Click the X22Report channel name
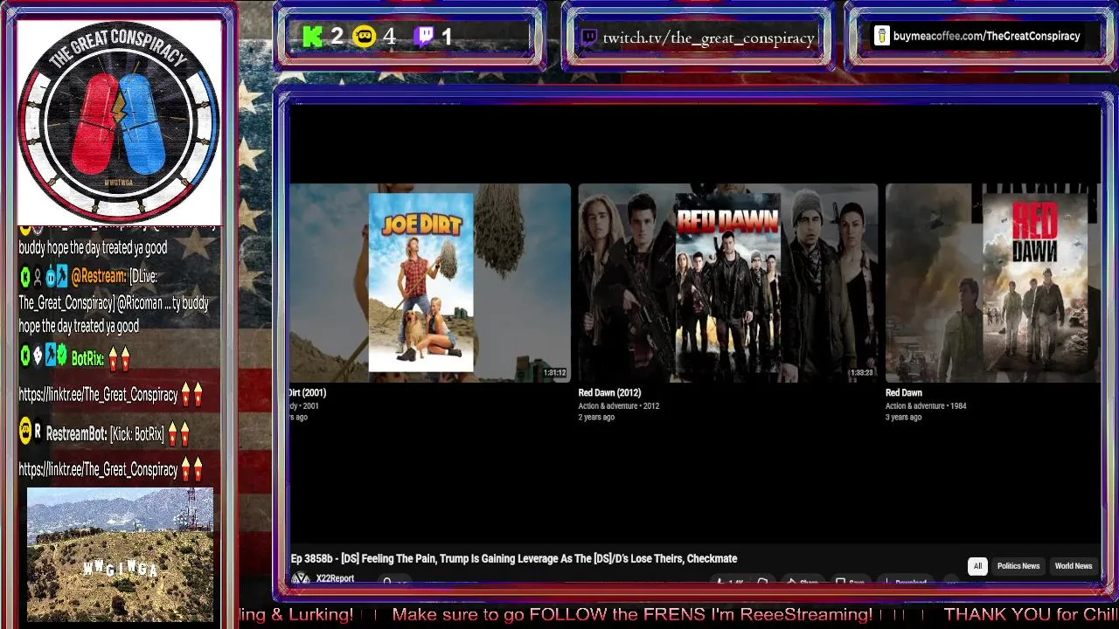Viewport: 1119px width, 629px height. coord(335,578)
